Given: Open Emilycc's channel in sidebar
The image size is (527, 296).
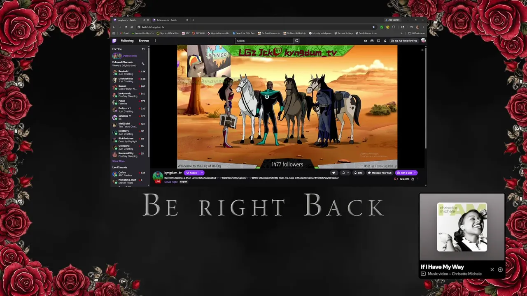Looking at the screenshot, I should [x=129, y=110].
